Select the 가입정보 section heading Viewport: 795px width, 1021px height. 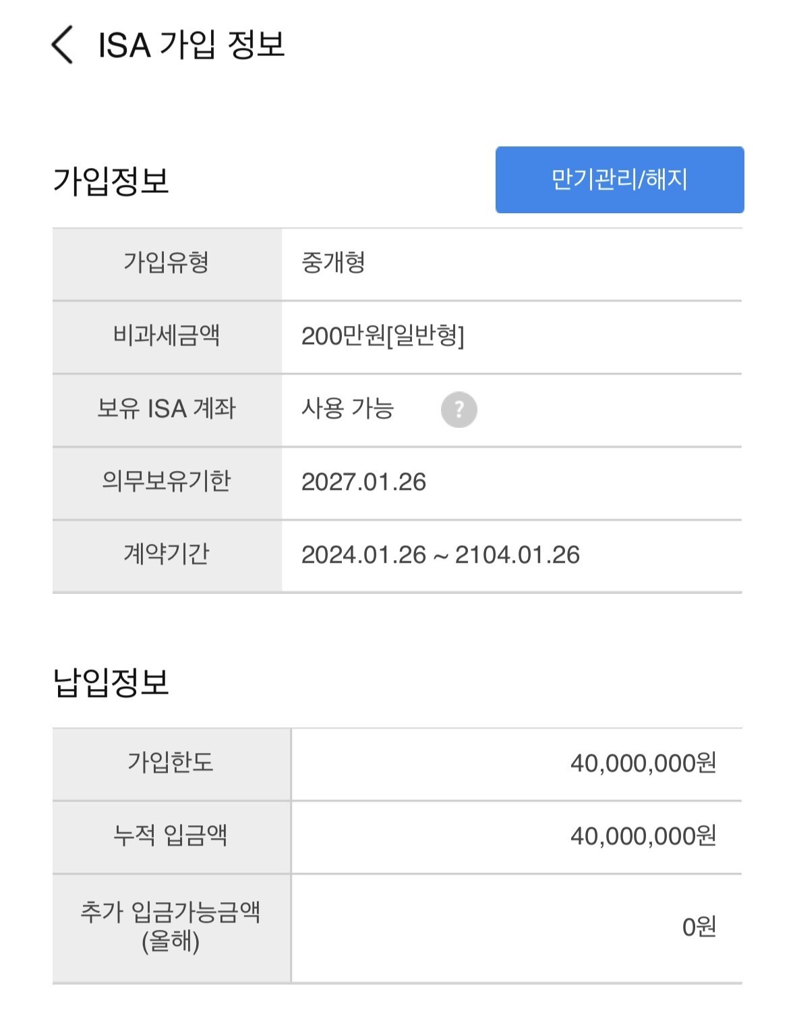111,181
